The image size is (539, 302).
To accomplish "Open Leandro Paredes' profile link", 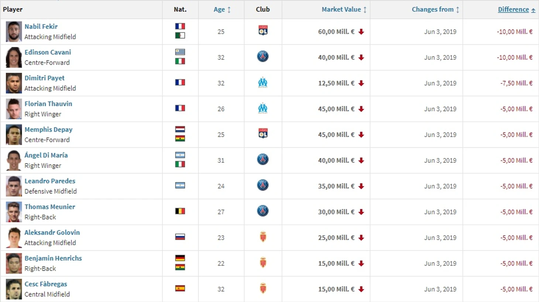I will pos(50,181).
